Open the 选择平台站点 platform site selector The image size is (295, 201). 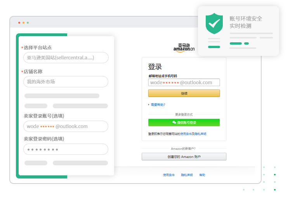[x=66, y=58]
